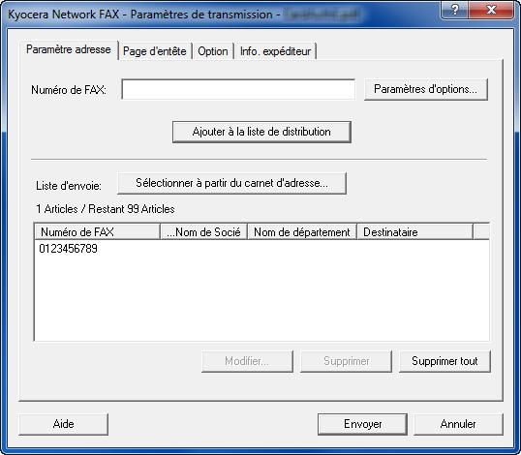Switch to the Paramètre adresse tab
This screenshot has width=521, height=455.
69,49
